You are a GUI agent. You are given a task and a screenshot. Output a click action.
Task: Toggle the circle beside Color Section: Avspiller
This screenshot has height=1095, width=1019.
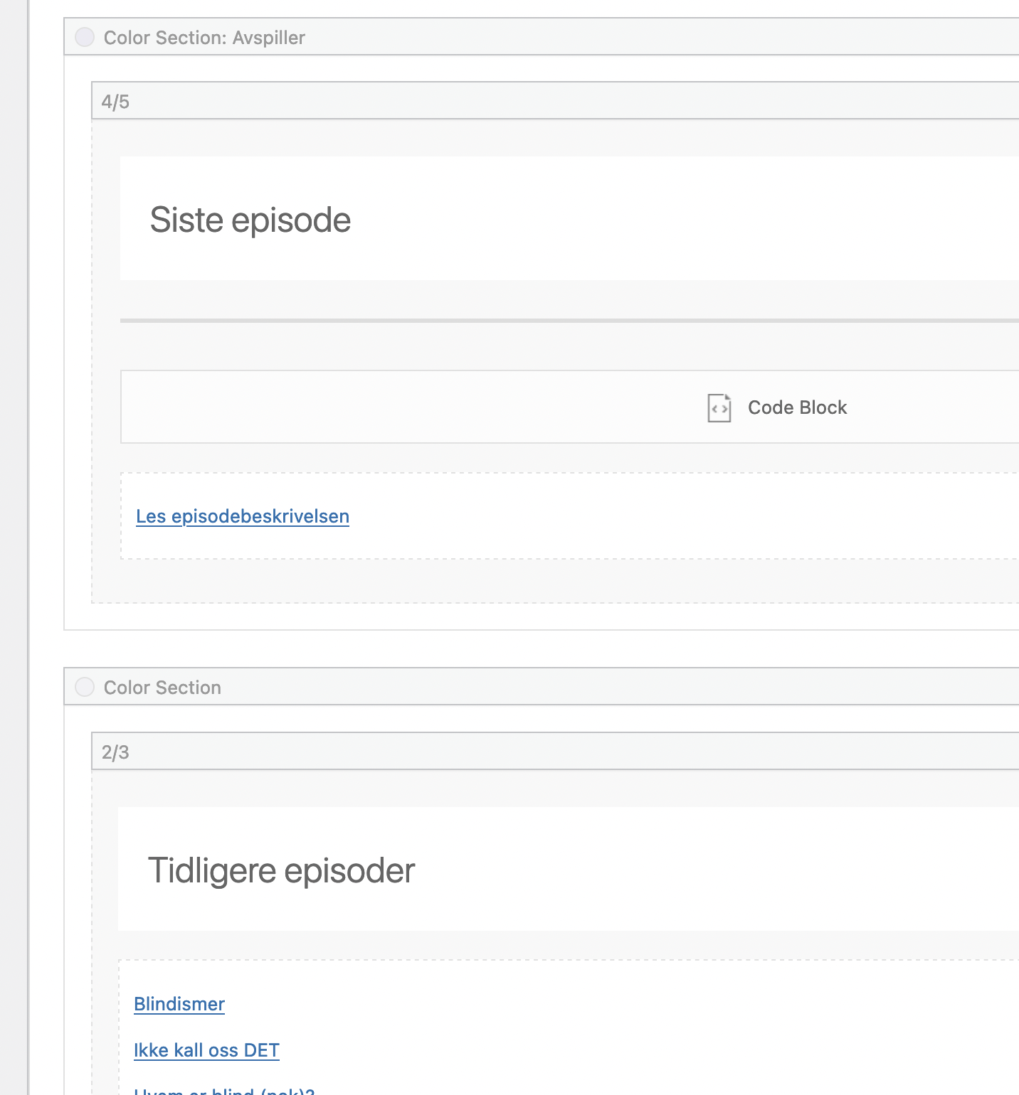[x=85, y=37]
